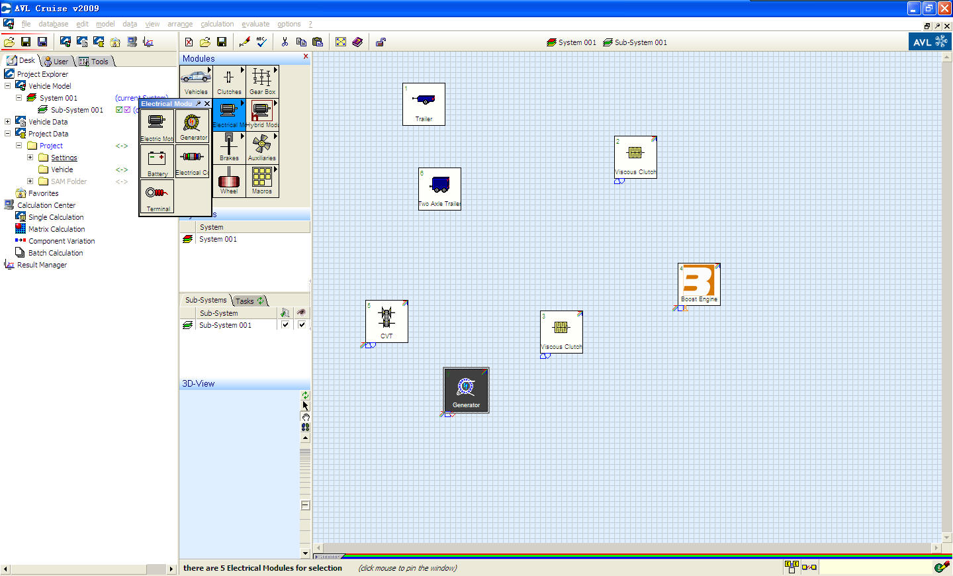953x576 pixels.
Task: Close the Modules panel
Action: click(x=306, y=57)
